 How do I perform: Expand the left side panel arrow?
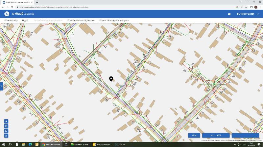point(1,86)
